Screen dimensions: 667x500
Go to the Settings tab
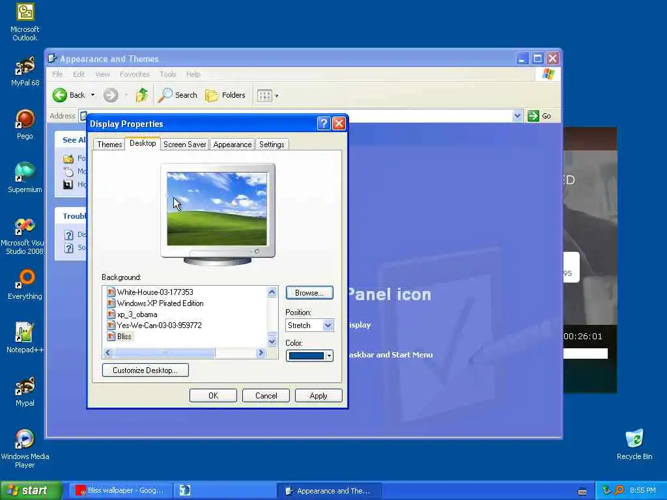pyautogui.click(x=272, y=145)
